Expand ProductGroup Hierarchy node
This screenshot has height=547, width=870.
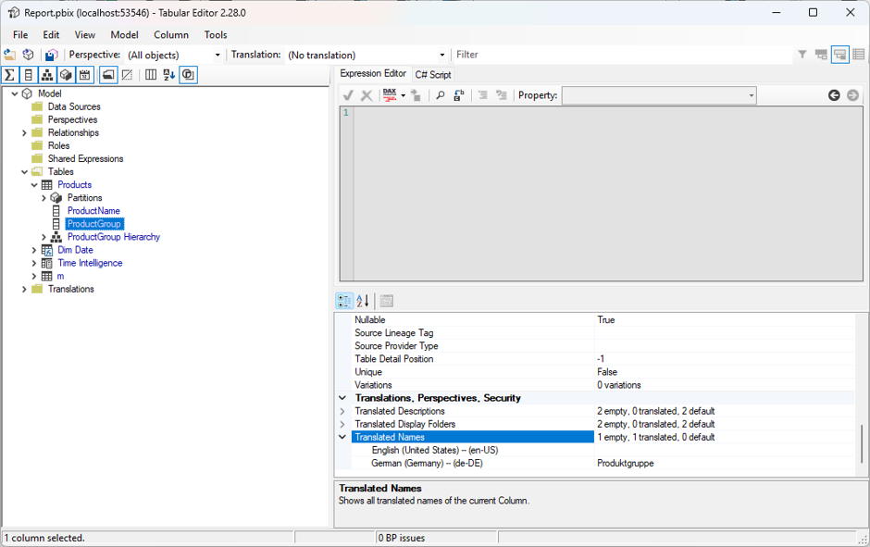click(x=43, y=237)
